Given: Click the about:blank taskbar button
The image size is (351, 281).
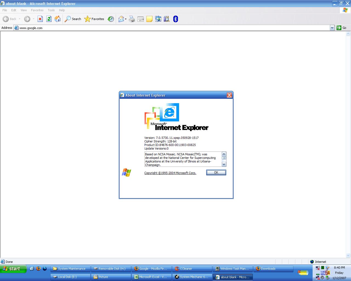Looking at the screenshot, I should (233, 277).
